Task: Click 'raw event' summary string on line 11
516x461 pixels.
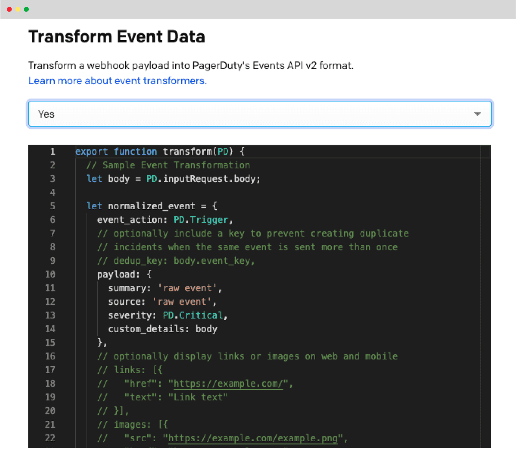Action: pos(187,288)
